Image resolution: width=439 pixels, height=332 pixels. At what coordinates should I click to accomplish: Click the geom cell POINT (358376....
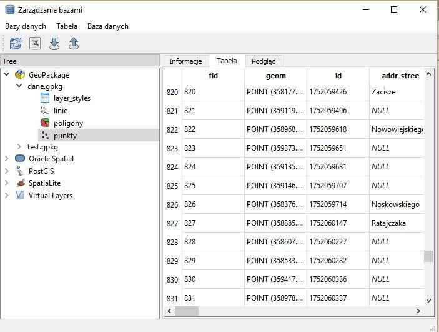pos(275,204)
